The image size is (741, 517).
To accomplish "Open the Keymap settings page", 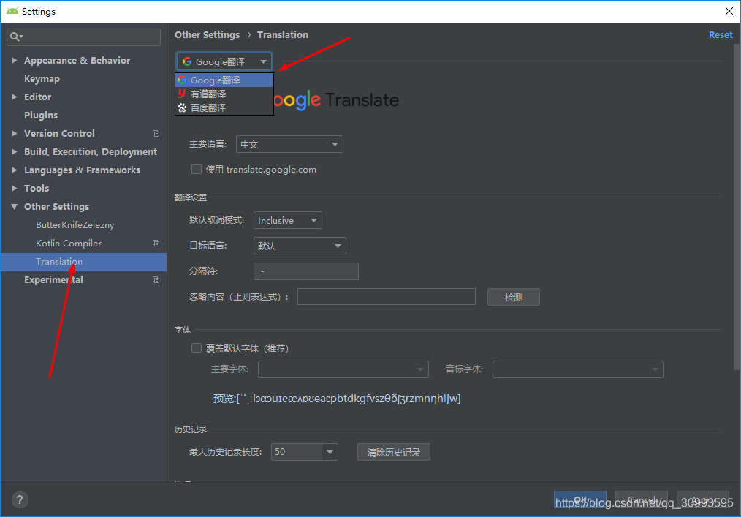I will 42,78.
